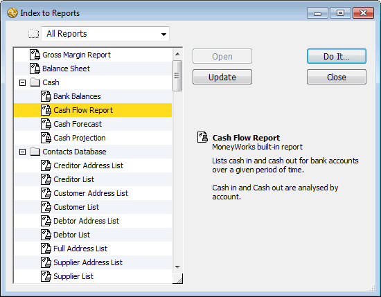Image resolution: width=381 pixels, height=297 pixels.
Task: Collapse the Cash folder tree node
Action: coord(22,83)
